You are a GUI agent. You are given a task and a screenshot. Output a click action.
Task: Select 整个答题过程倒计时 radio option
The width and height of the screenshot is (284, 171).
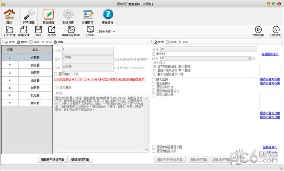tap(155, 74)
